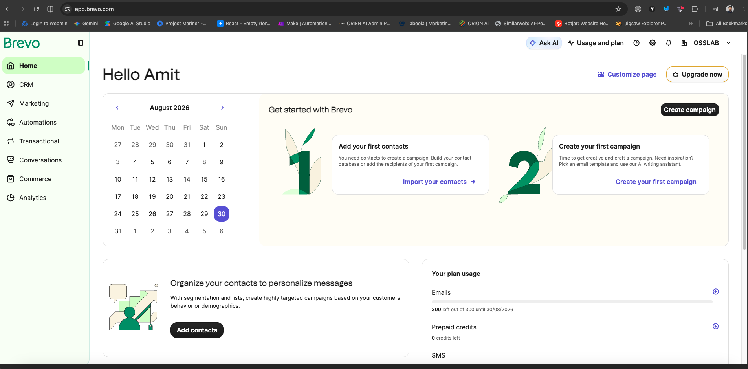
Task: Open the browser apps grid icon
Action: click(7, 24)
